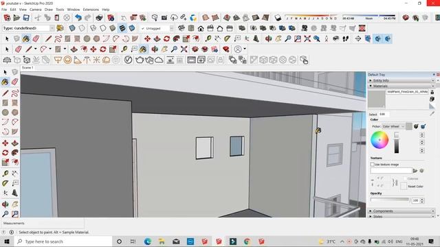
Task: Collapse the Materials panel
Action: [x=401, y=86]
